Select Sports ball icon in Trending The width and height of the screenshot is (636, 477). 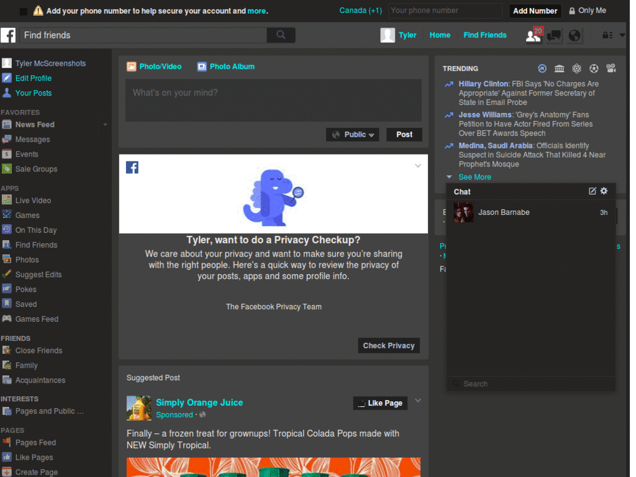(594, 68)
